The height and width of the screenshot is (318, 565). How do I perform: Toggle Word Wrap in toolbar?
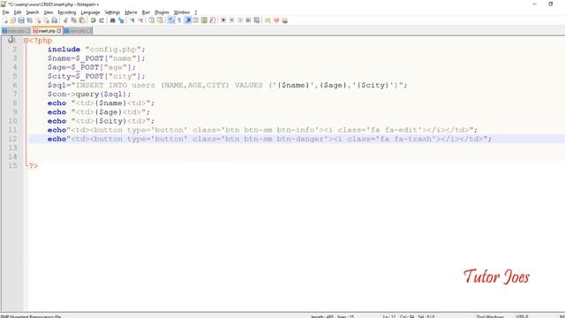(171, 20)
